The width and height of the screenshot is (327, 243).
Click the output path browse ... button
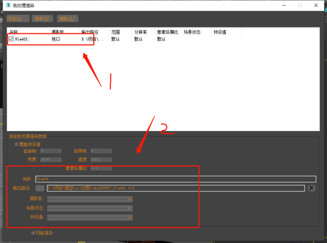[40, 188]
